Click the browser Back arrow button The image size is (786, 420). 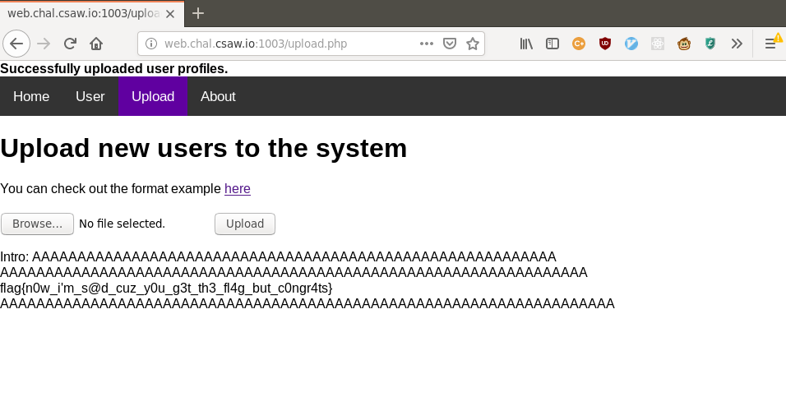(16, 44)
